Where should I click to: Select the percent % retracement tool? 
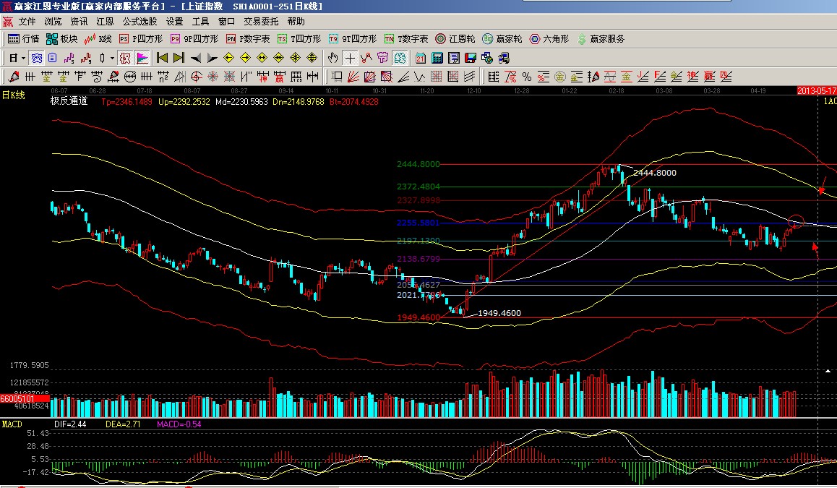coord(527,77)
